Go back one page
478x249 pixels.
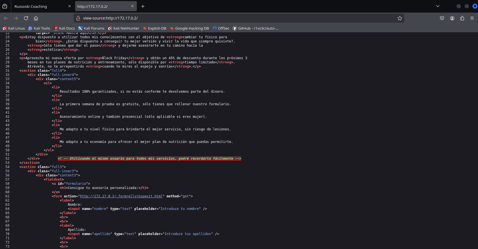click(6, 18)
